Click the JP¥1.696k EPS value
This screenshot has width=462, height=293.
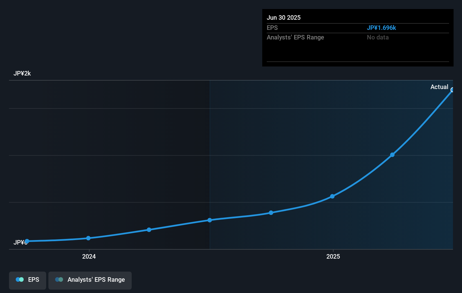tap(382, 28)
